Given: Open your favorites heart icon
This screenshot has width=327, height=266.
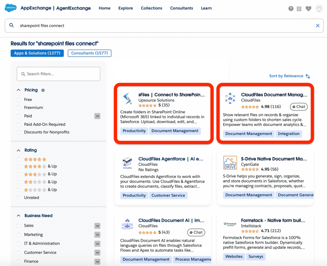Looking at the screenshot, I should click(308, 9).
